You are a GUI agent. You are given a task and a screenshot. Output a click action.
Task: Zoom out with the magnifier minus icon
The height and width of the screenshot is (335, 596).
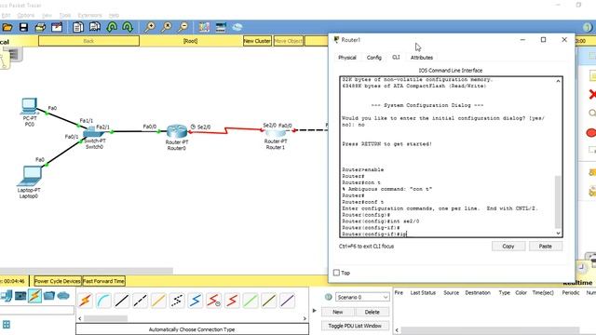click(x=183, y=27)
